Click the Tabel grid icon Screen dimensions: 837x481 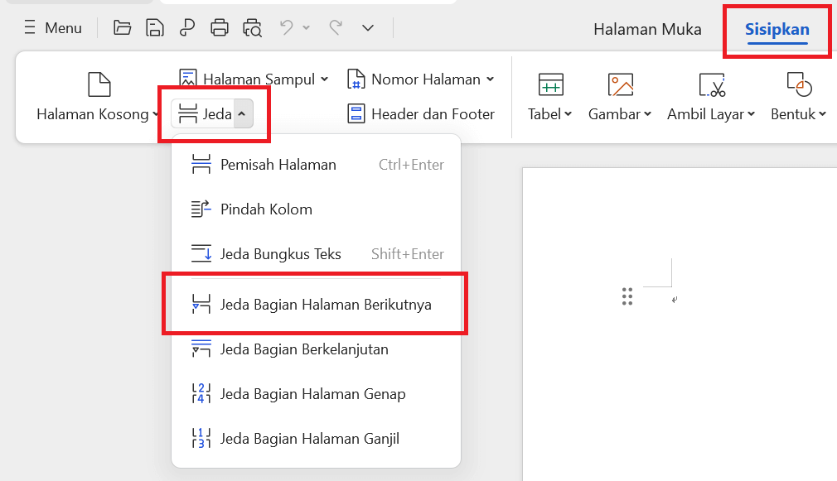pos(550,84)
